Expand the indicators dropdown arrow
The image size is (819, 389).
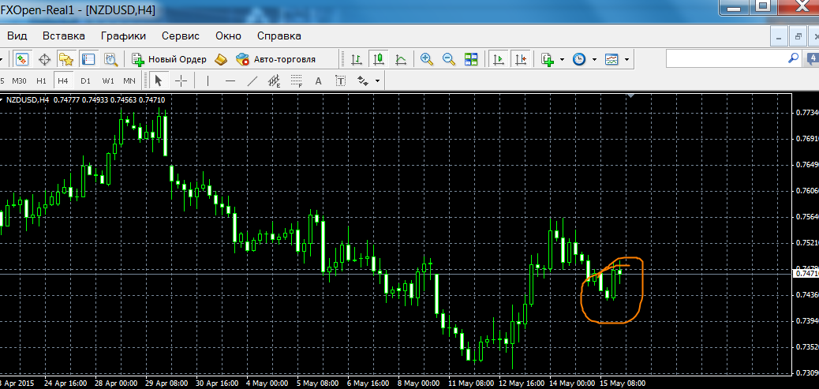[x=562, y=59]
